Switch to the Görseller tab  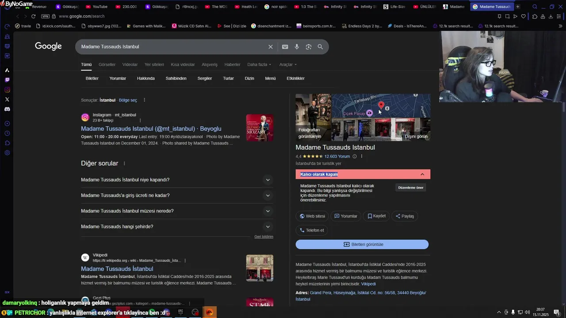click(107, 64)
